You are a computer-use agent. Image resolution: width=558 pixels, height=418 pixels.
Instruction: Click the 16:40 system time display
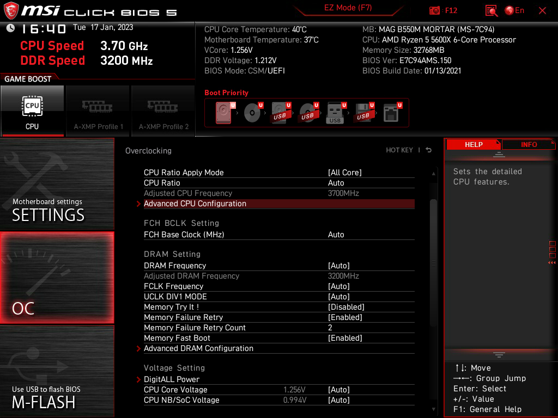pos(44,28)
